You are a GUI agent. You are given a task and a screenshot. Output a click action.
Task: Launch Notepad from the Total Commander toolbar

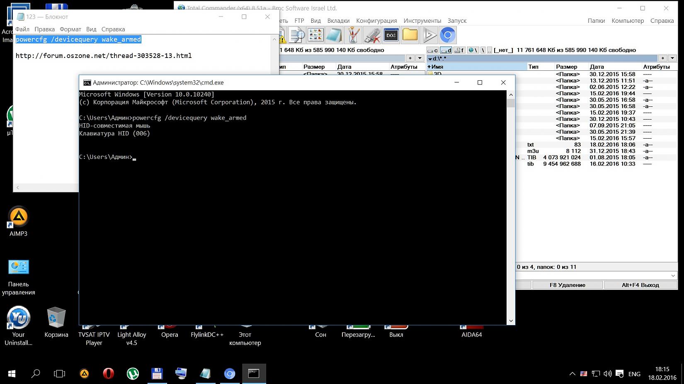[334, 36]
